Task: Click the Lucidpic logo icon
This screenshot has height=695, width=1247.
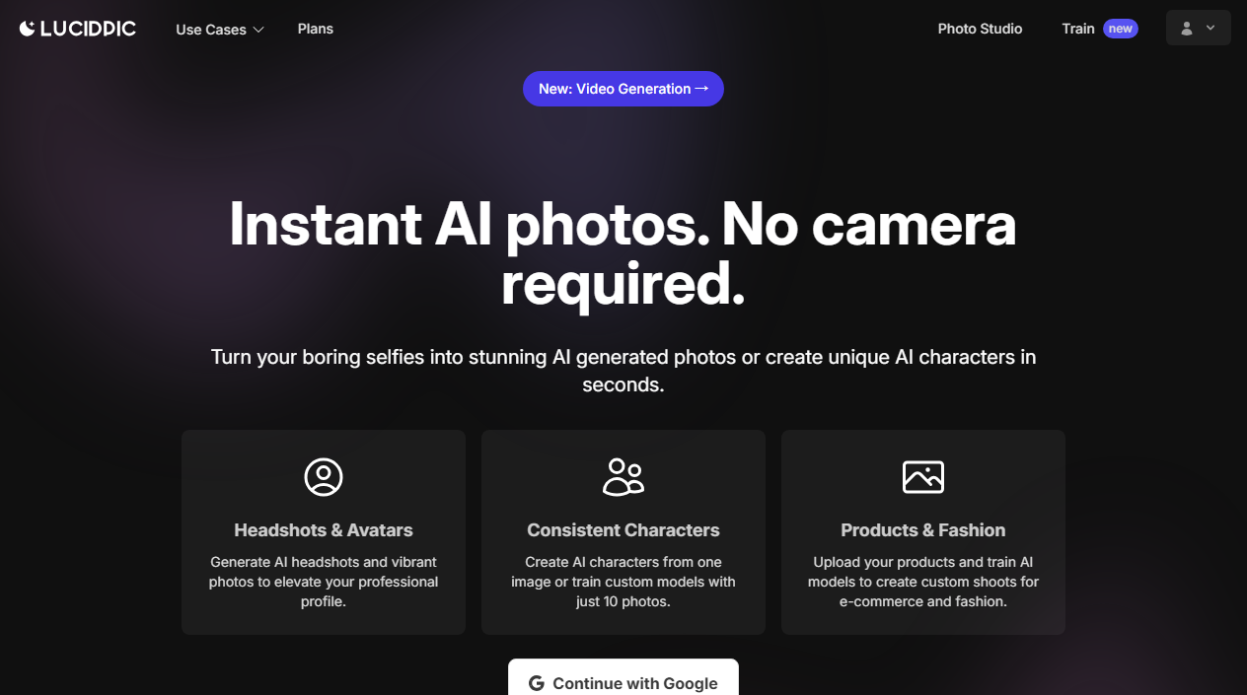Action: 28,29
